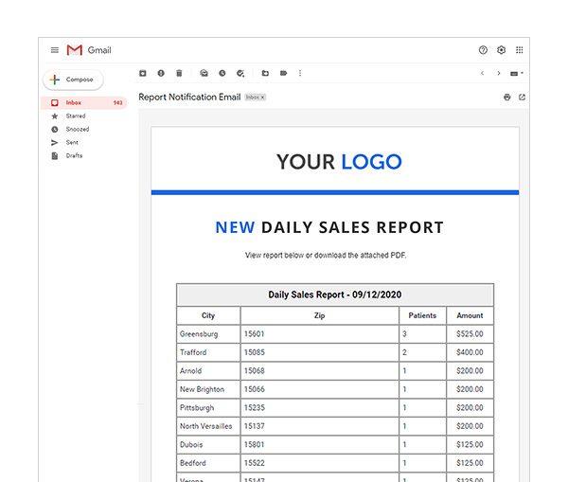Click the Add to Tasks icon
The image size is (568, 482).
240,73
